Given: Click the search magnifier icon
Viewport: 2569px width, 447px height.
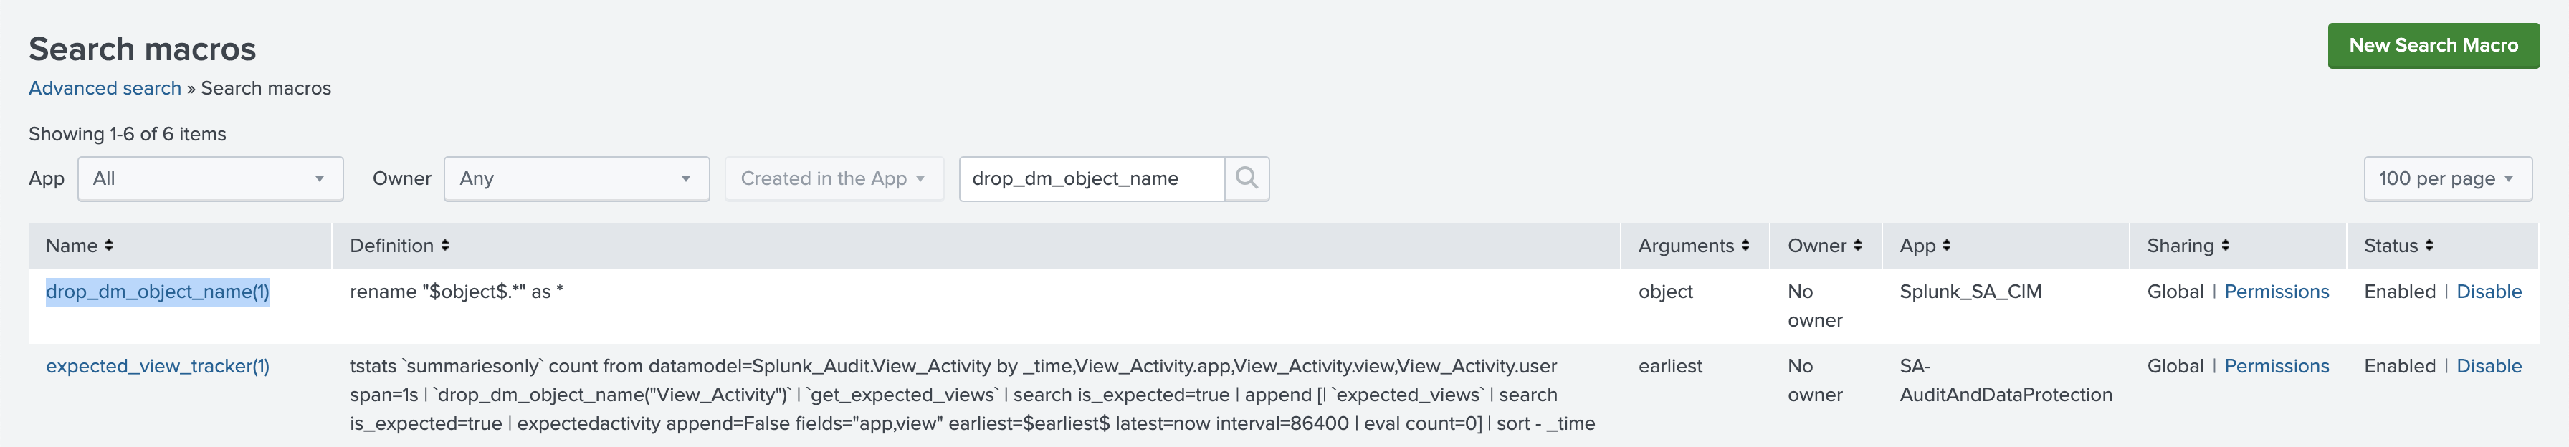Looking at the screenshot, I should 1247,178.
